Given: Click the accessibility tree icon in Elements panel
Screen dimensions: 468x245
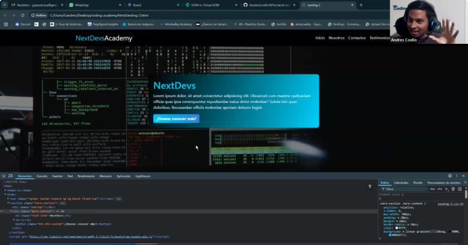Looking at the screenshot, I should click(x=370, y=186).
